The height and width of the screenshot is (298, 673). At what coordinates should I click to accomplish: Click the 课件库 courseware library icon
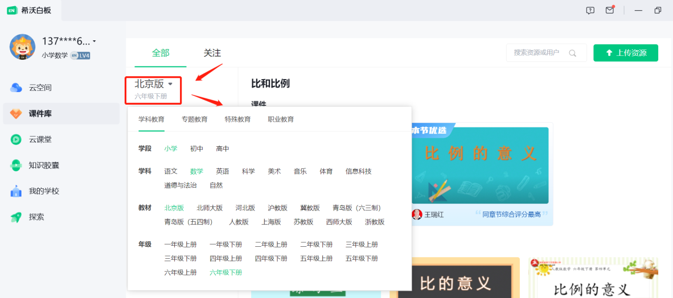16,114
